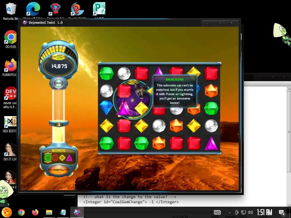291x218 pixels.
Task: Click the purple triangle in the Bonus panel
Action: [x=69, y=158]
